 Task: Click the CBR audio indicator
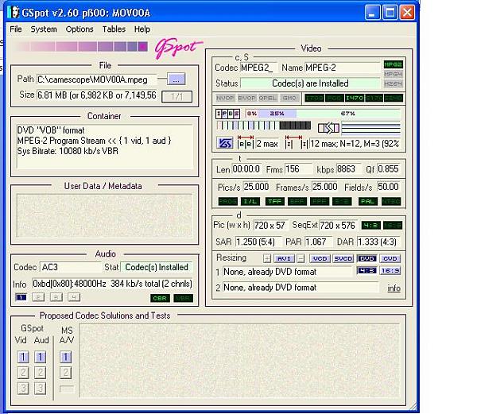pyautogui.click(x=160, y=298)
